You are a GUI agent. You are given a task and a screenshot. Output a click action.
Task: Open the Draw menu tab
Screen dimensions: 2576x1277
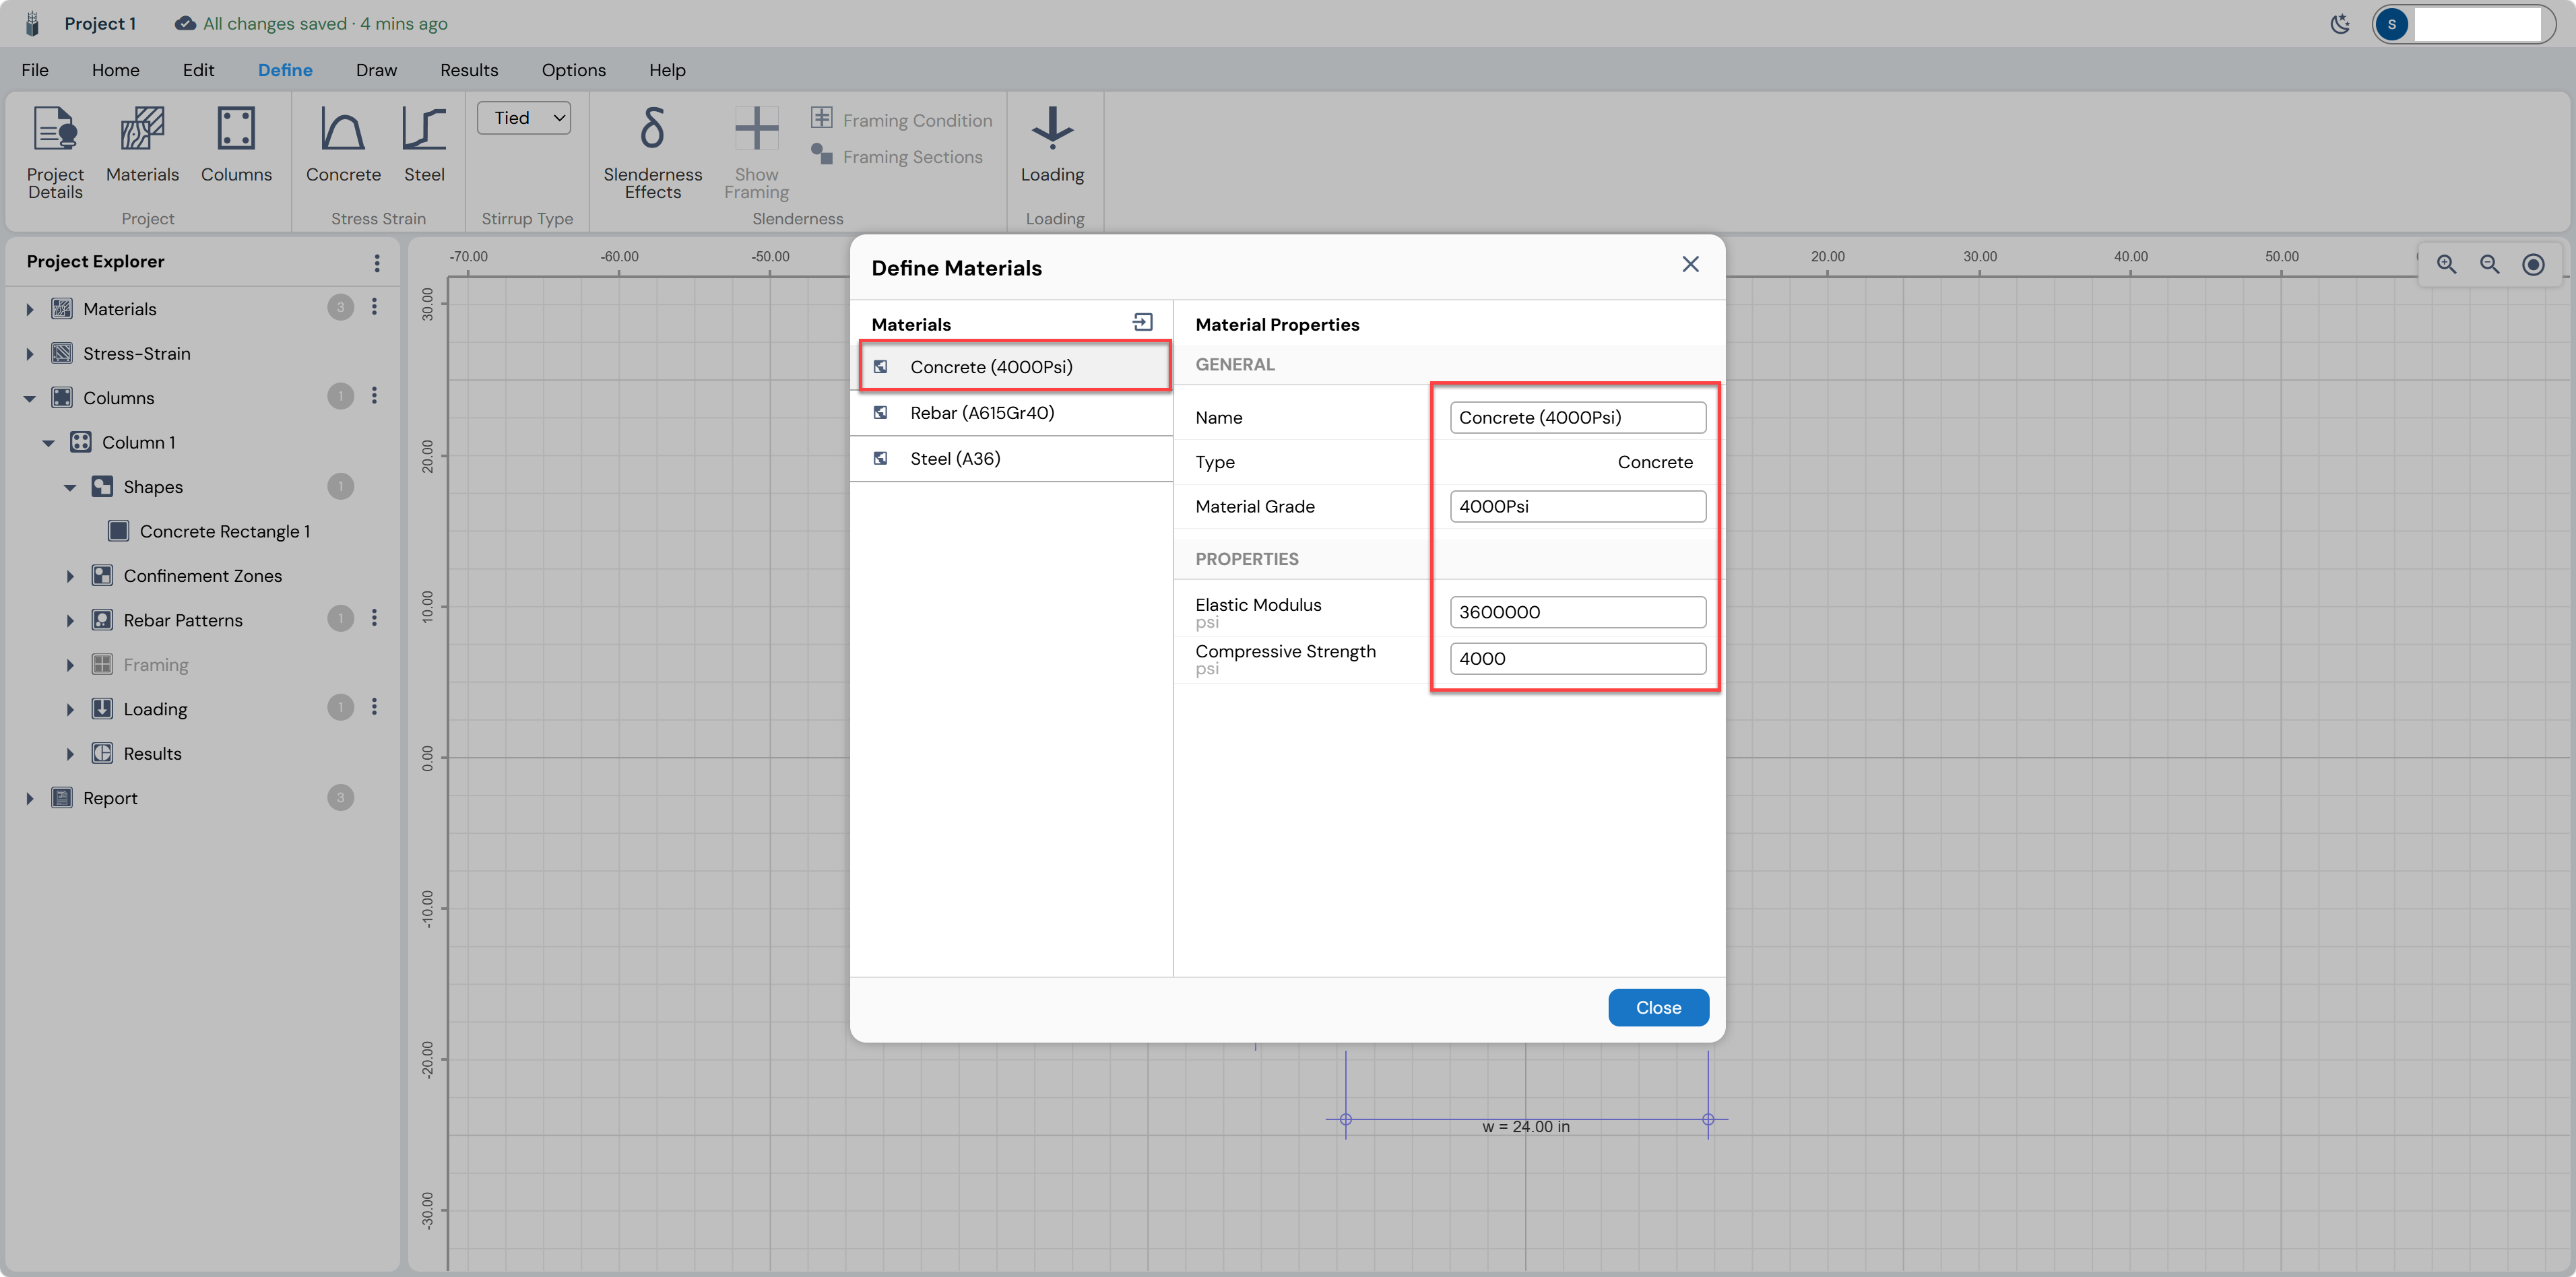click(x=376, y=70)
